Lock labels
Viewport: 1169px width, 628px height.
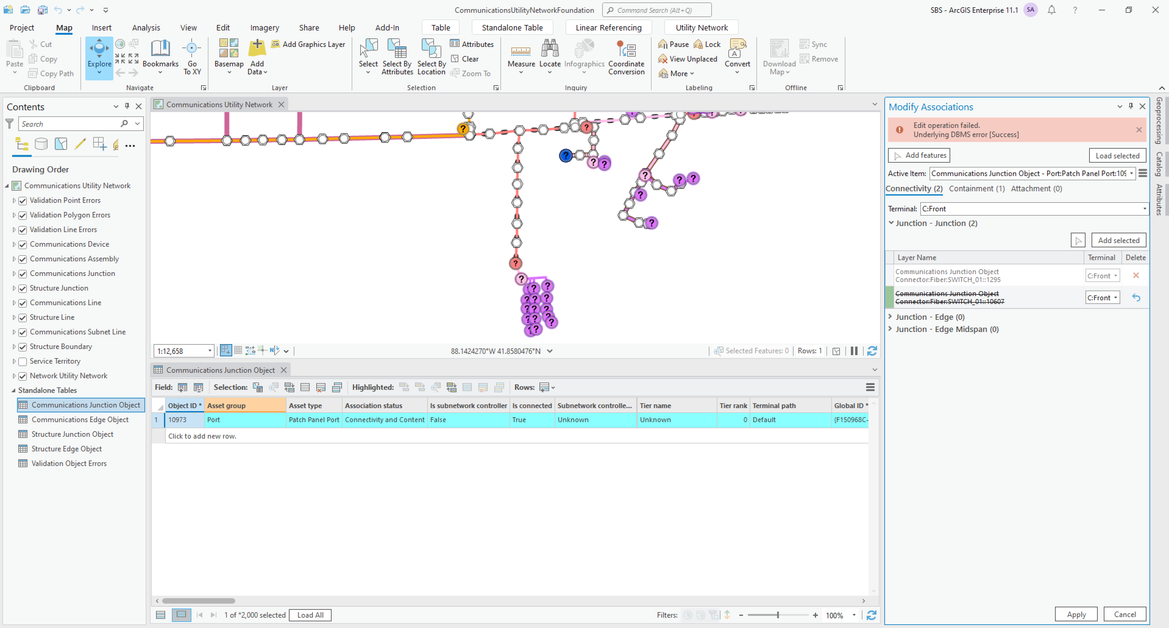click(x=707, y=44)
